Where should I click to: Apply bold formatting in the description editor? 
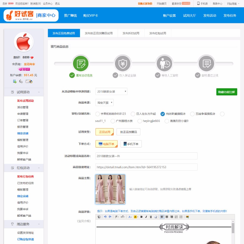click(141, 217)
